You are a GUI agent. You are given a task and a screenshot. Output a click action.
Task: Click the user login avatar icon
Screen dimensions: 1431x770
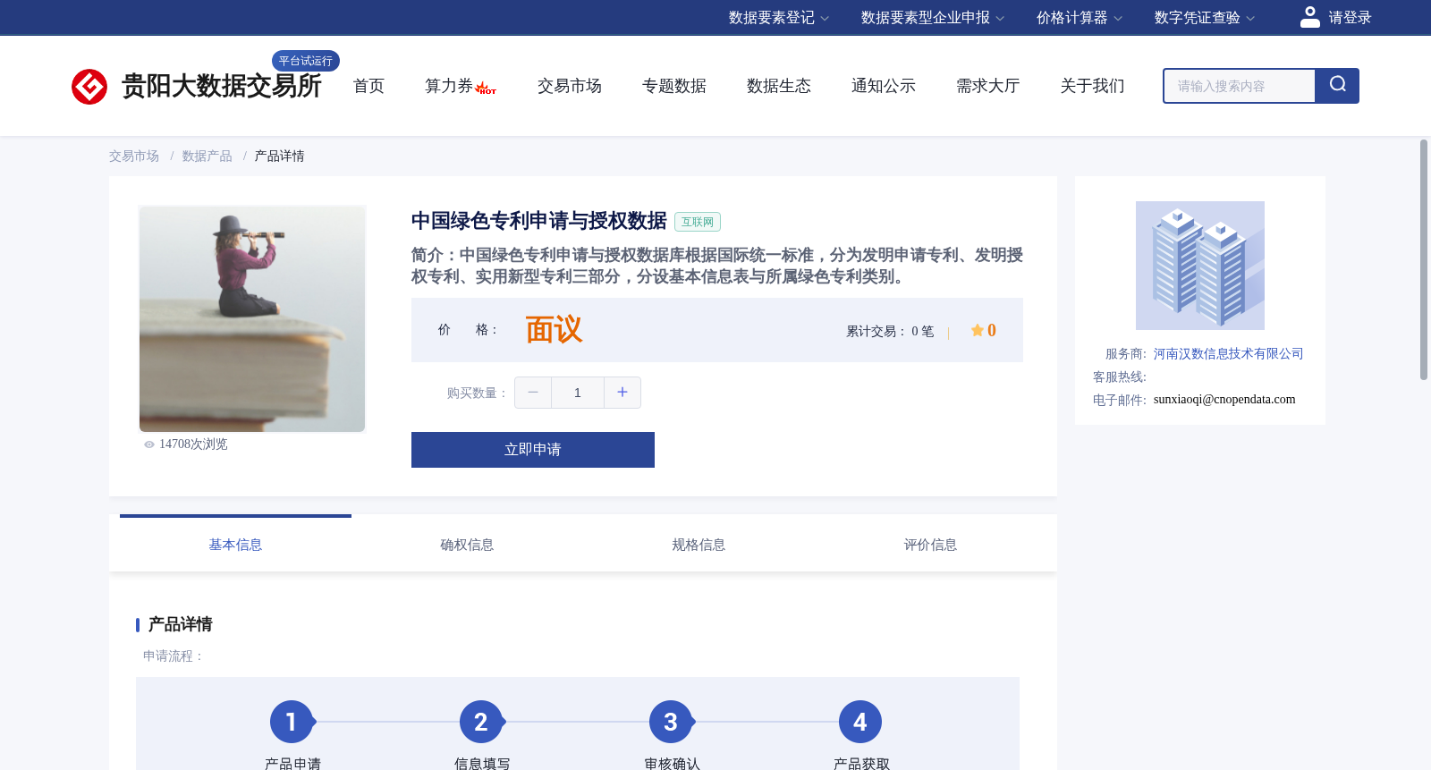point(1309,17)
